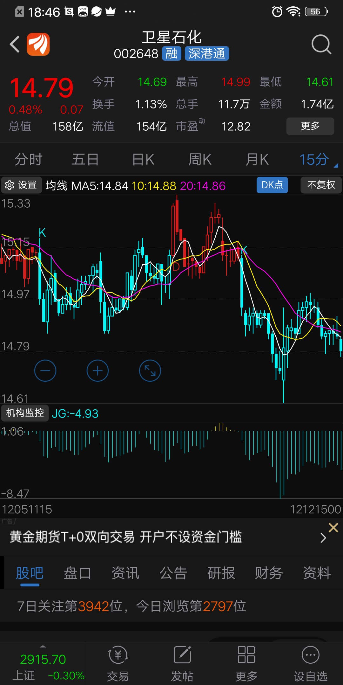The width and height of the screenshot is (343, 685).
Task: Tap the stock code 002648
Action: click(x=136, y=54)
